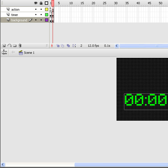
Task: Click the lock icon in the layers header
Action: [x=41, y=3]
